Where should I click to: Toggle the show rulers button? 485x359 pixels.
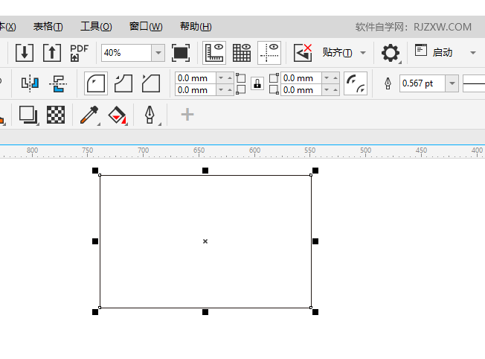pos(214,53)
